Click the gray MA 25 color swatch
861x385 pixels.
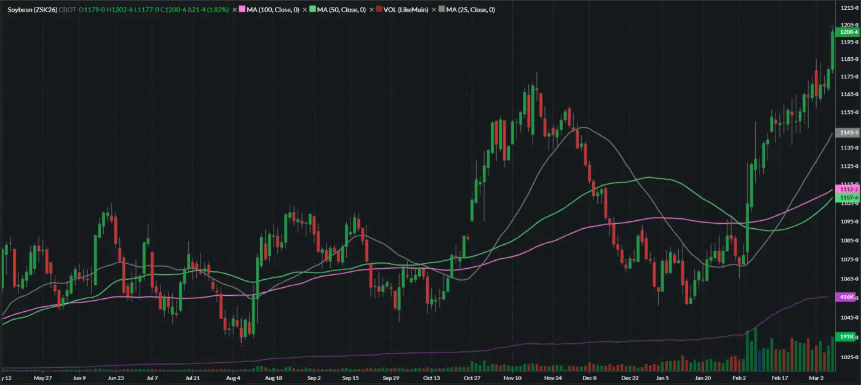click(x=442, y=10)
